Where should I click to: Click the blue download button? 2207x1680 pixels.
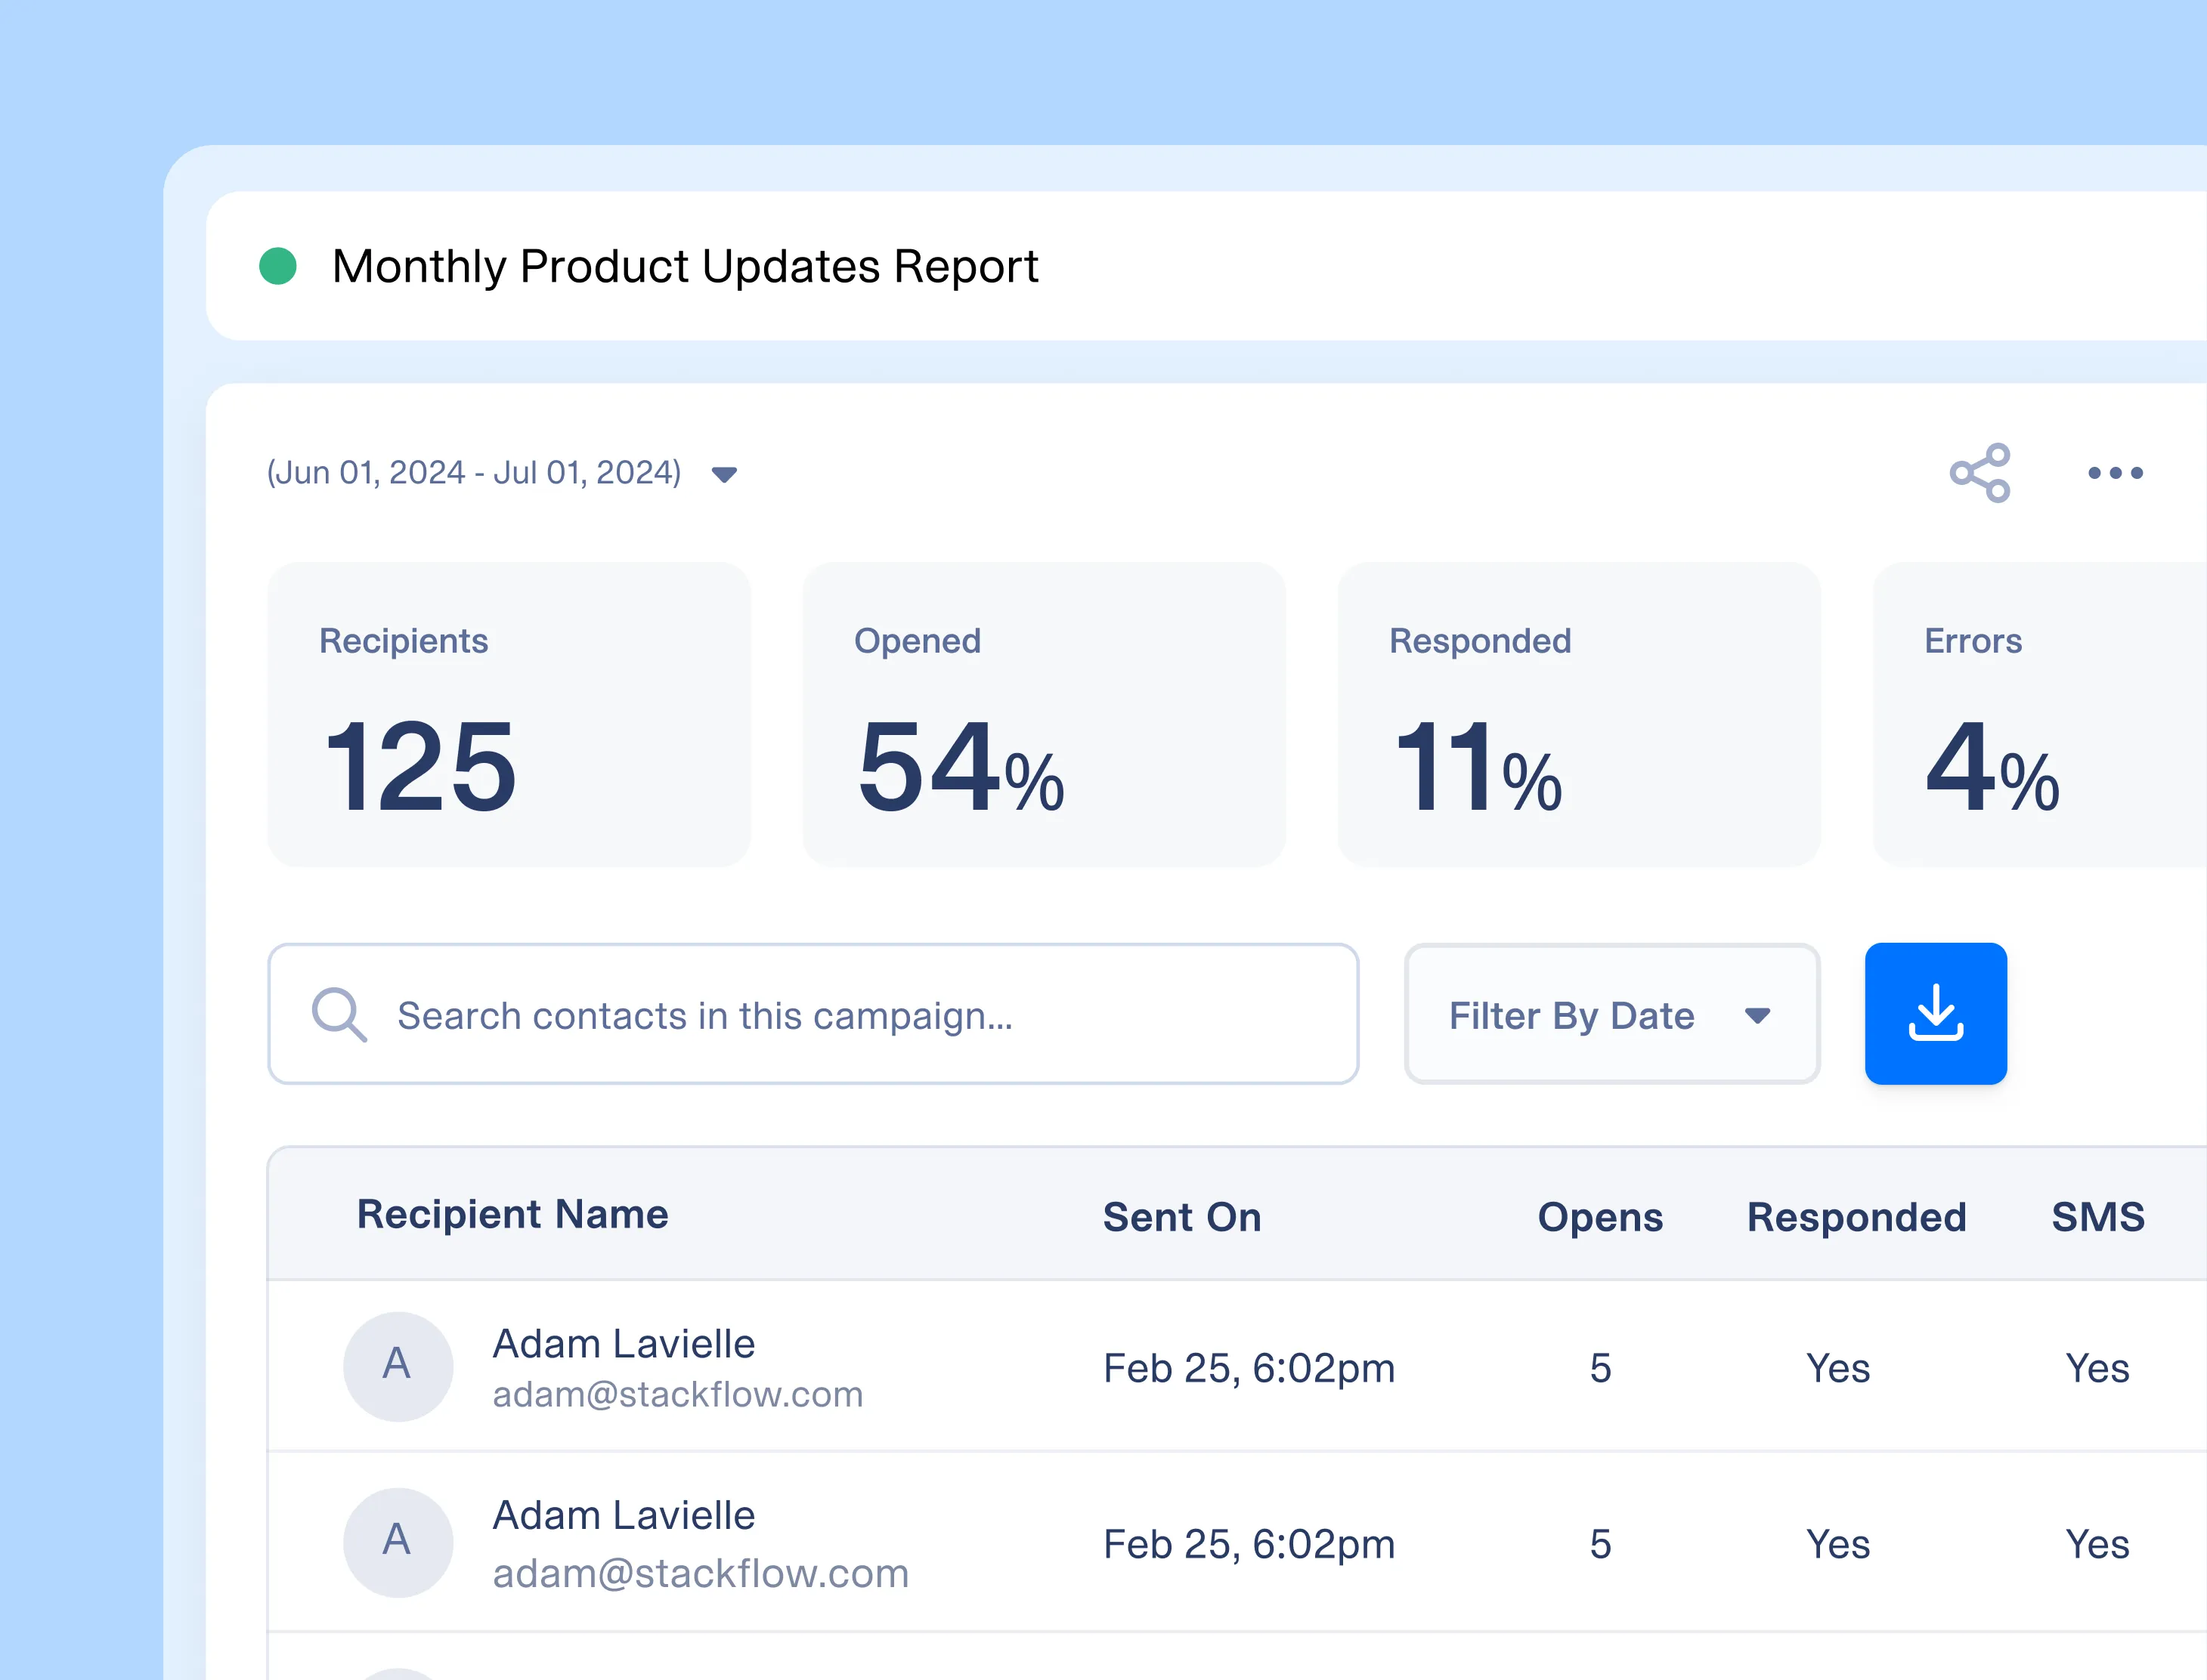[x=1935, y=1014]
